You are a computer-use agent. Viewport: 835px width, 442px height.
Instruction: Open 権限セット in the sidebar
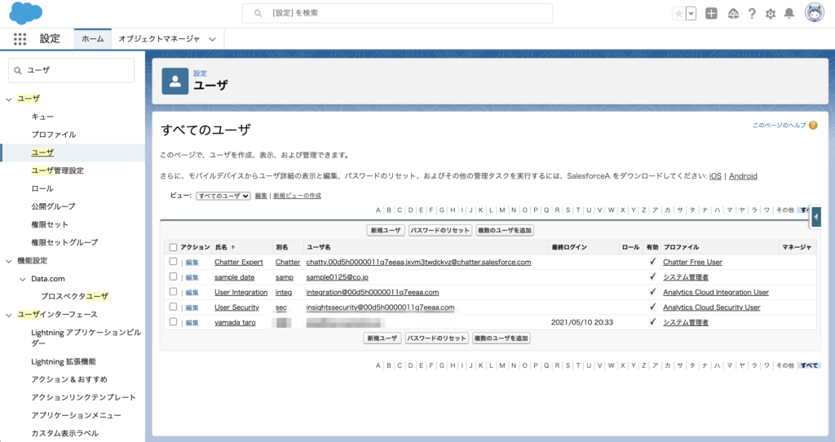coord(50,224)
